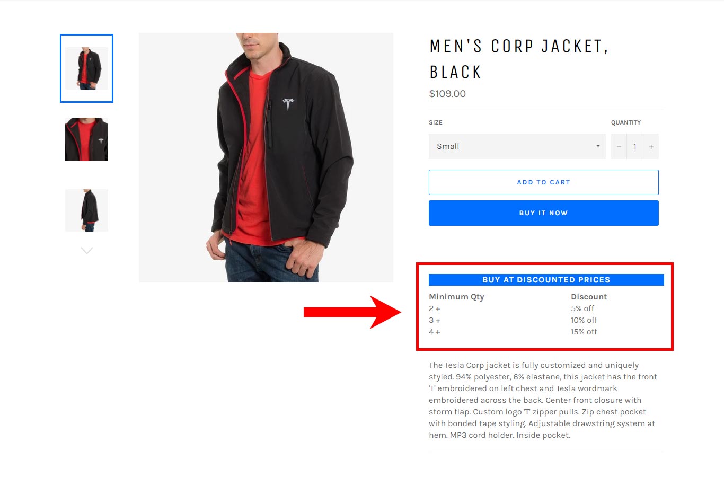Click the product description paragraph
Image resolution: width=724 pixels, height=477 pixels.
543,400
